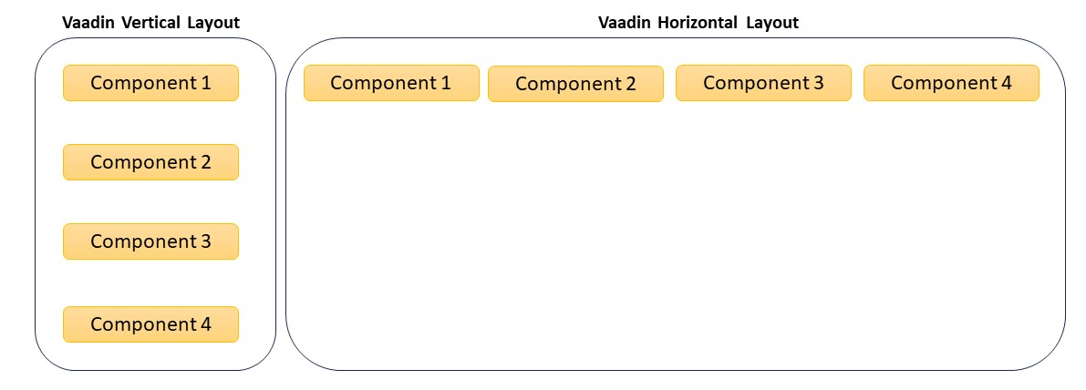Select Component 2 in the Vertical Layout
1086x390 pixels.
coord(151,162)
